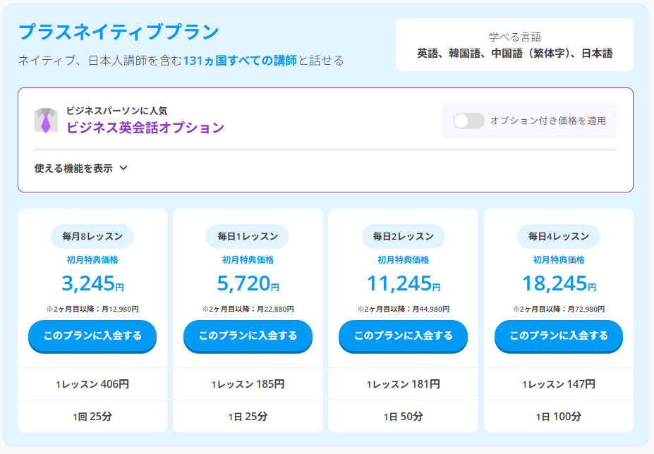Click the 1レッスン 406円 row

(92, 384)
